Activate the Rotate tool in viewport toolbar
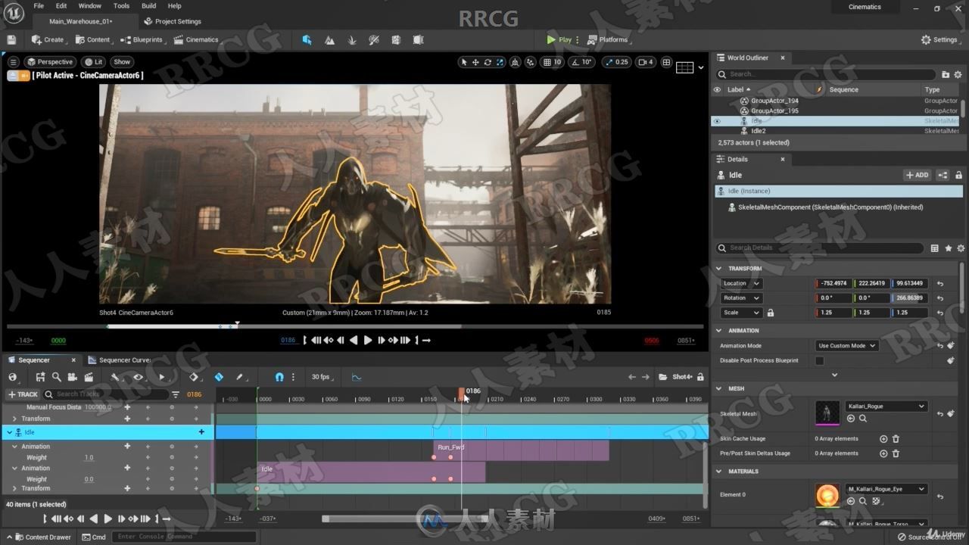969x545 pixels. tap(488, 62)
